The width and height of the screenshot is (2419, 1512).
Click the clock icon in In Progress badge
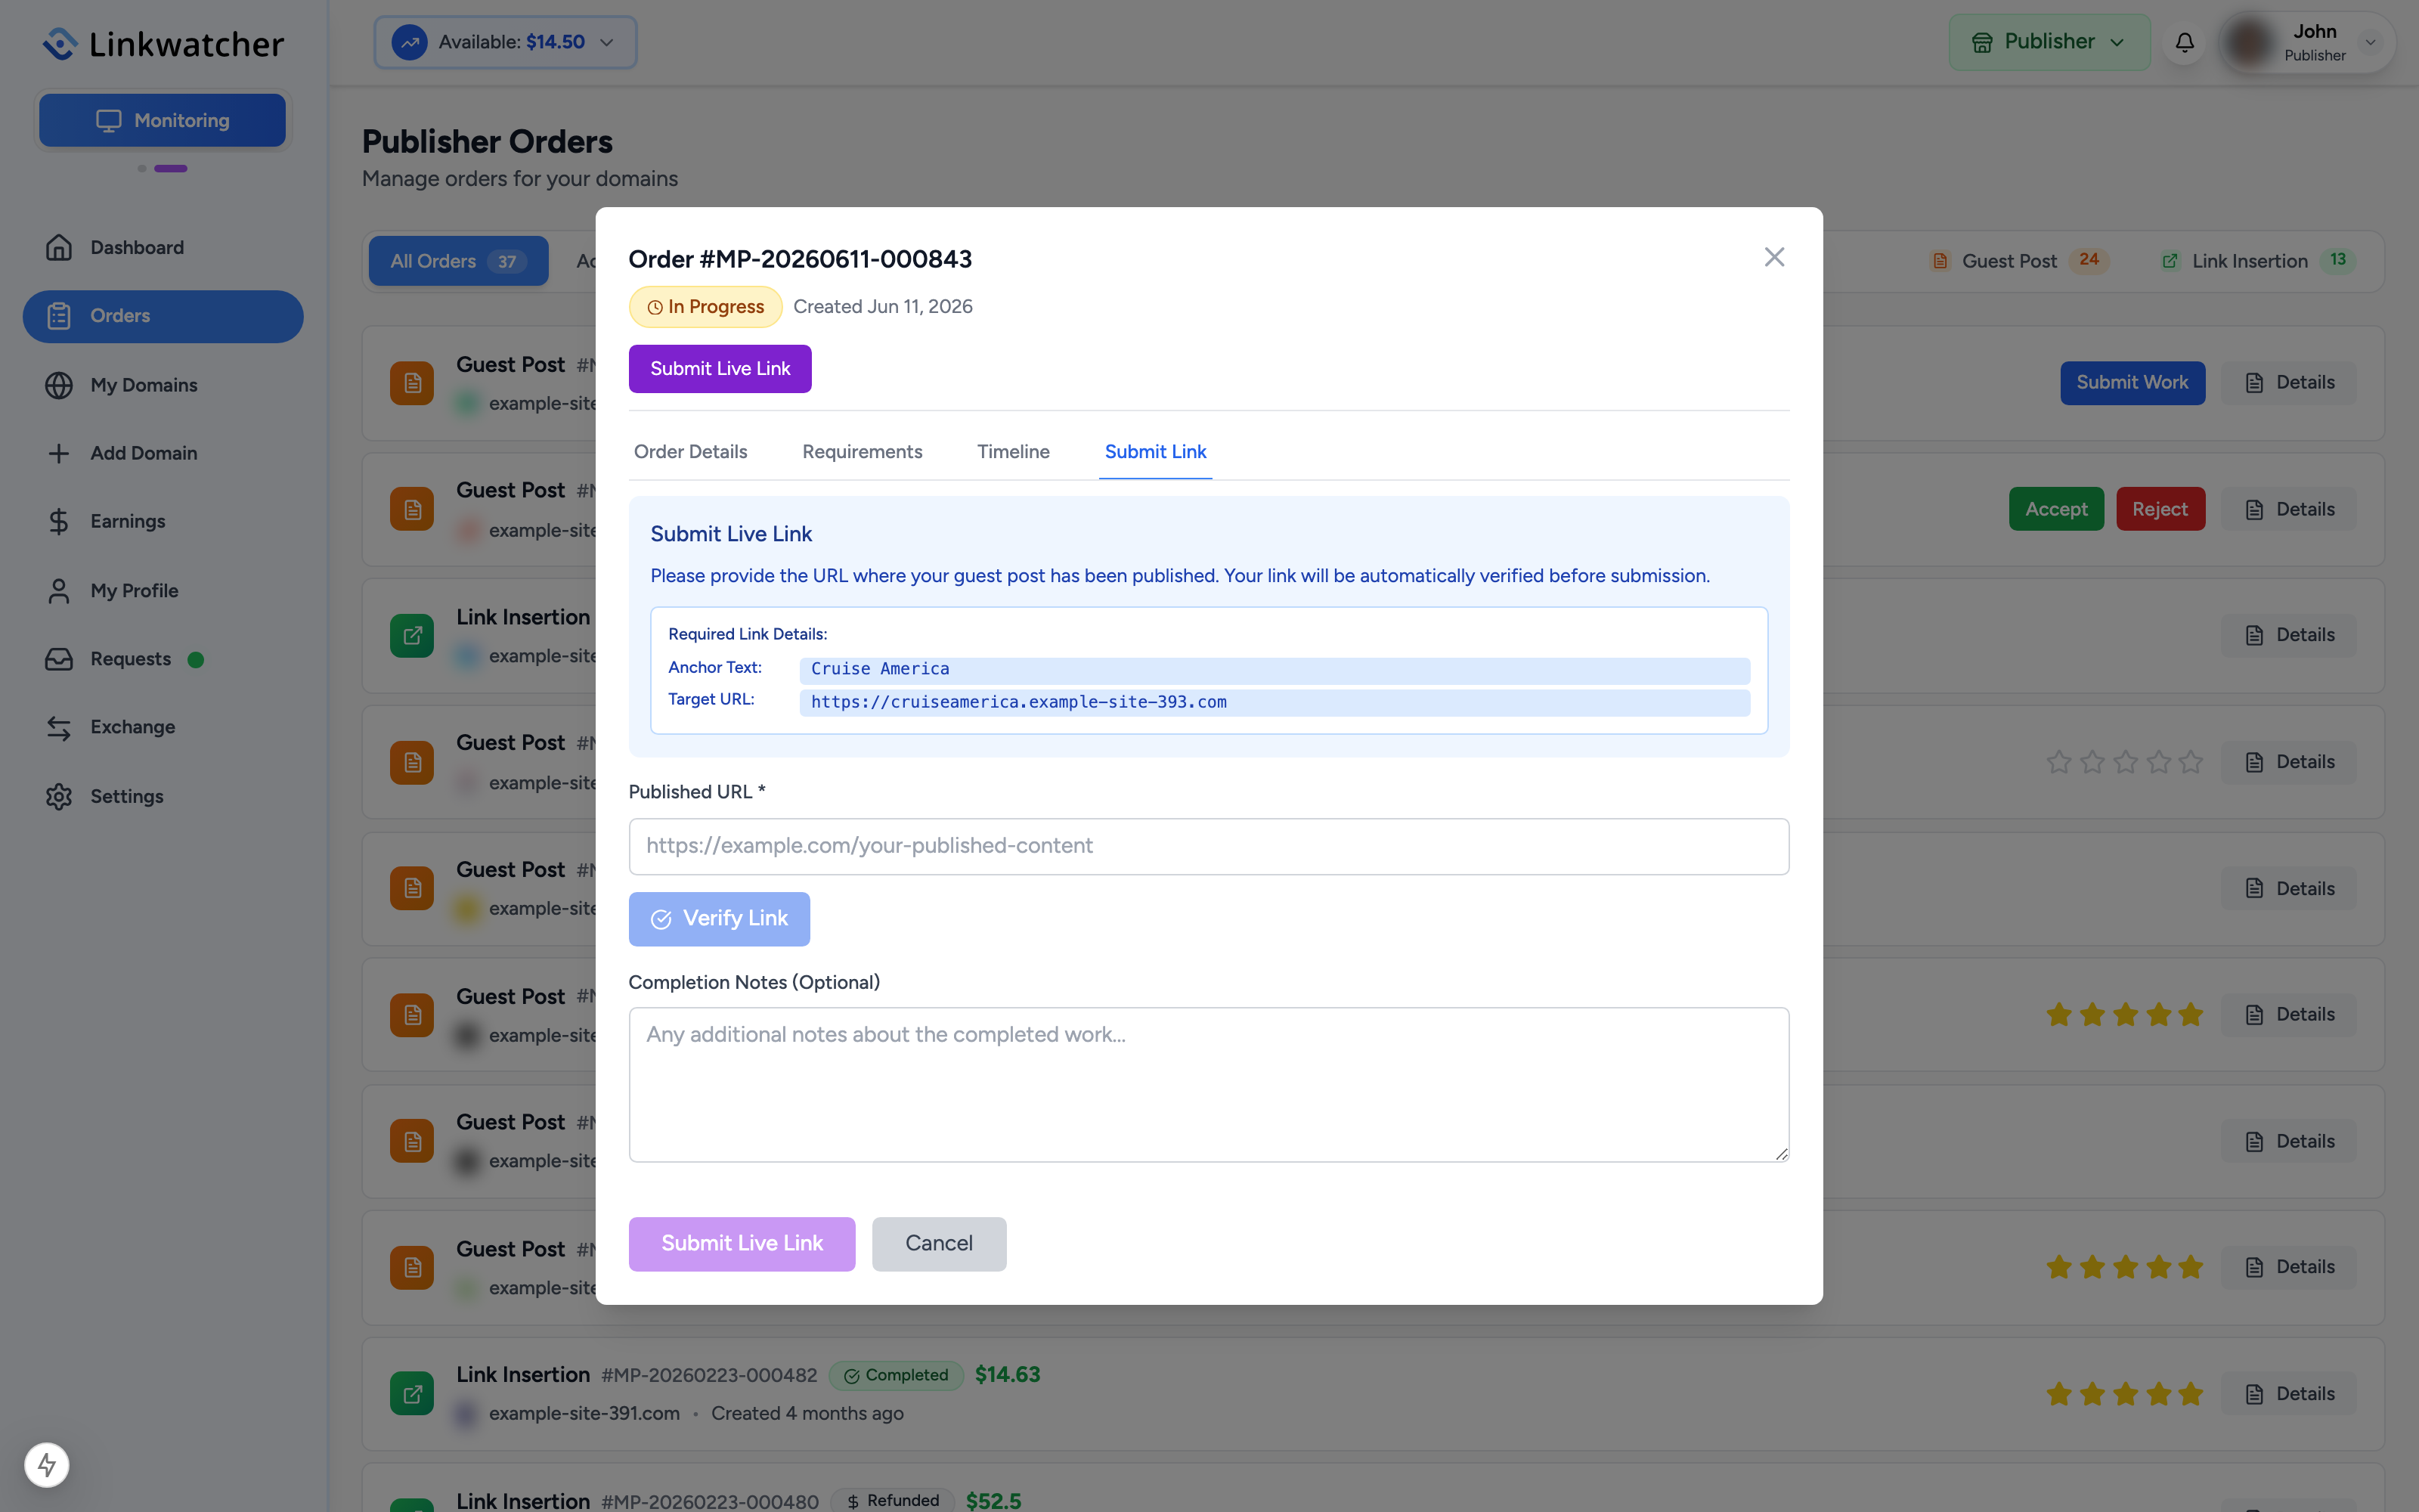(x=655, y=307)
